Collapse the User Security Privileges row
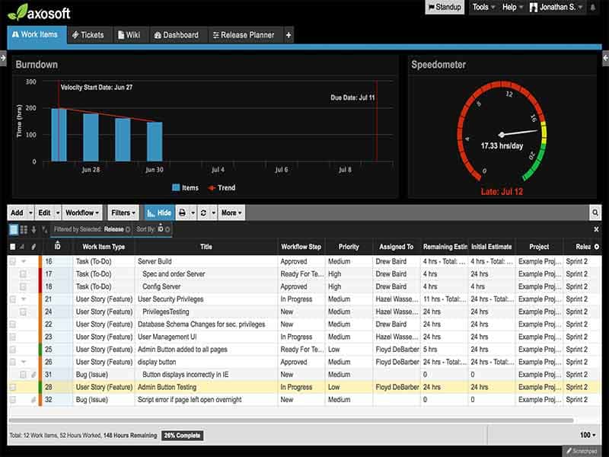 (23, 299)
